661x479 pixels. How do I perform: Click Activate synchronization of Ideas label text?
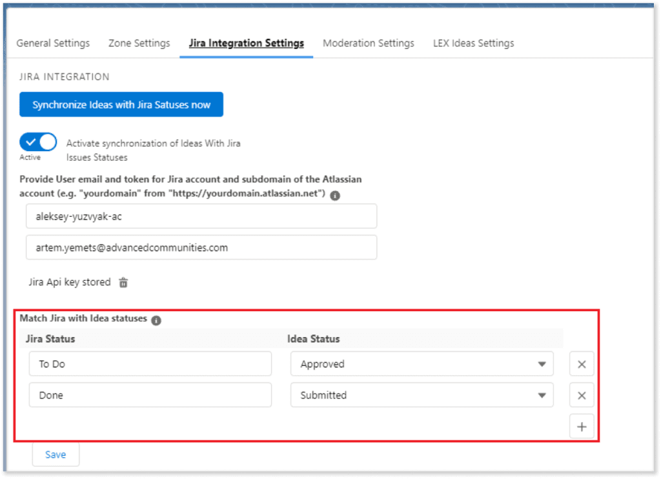153,150
